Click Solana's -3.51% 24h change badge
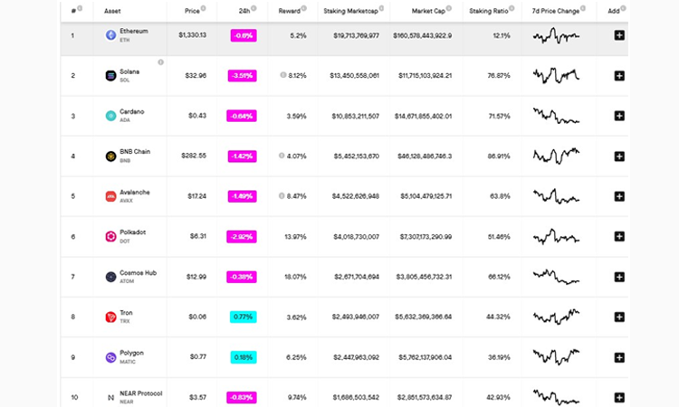 (242, 76)
